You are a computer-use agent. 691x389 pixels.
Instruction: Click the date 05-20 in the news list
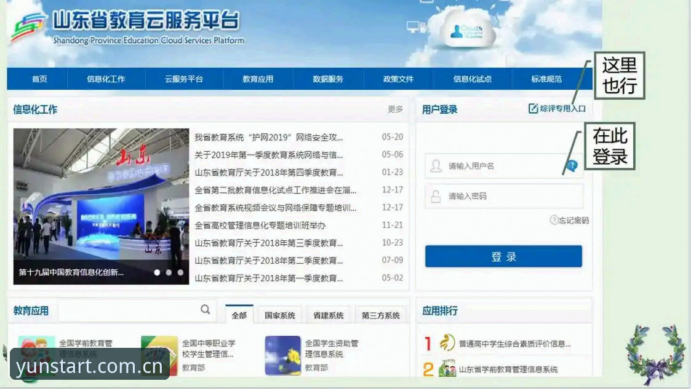pos(392,137)
